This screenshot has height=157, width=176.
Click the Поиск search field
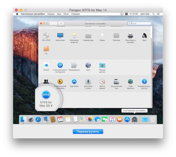[139, 24]
